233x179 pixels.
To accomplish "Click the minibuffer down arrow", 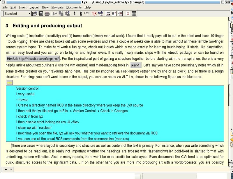I will [x=11, y=169].
